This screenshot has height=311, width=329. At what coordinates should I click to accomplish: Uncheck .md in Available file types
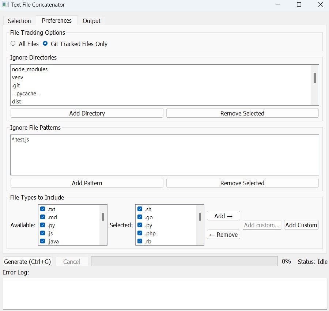[43, 217]
